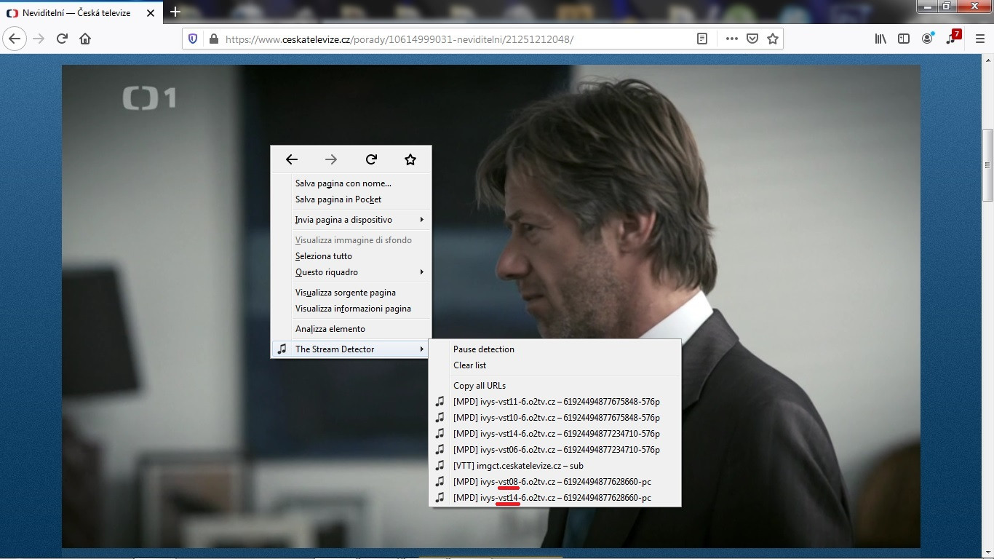Open page actions three-dots menu
Image resolution: width=994 pixels, height=559 pixels.
[x=732, y=39]
